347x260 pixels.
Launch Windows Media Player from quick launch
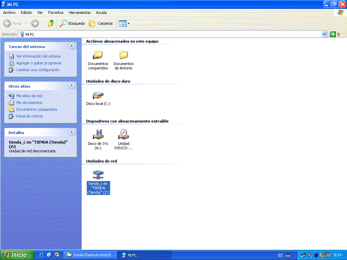(57, 255)
